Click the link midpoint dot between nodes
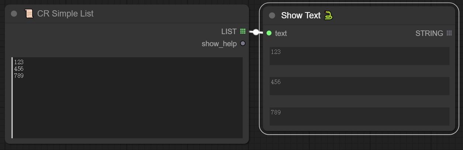The width and height of the screenshot is (463, 150). (x=256, y=32)
